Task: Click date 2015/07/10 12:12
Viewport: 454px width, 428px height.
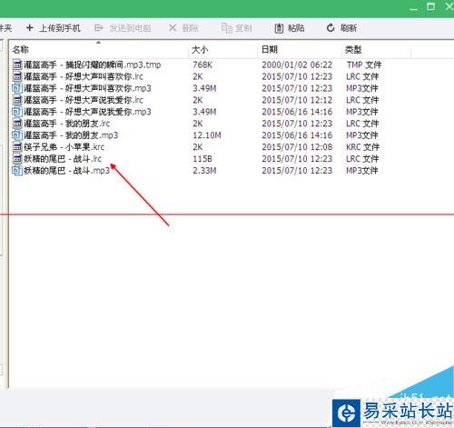Action: pos(297,100)
